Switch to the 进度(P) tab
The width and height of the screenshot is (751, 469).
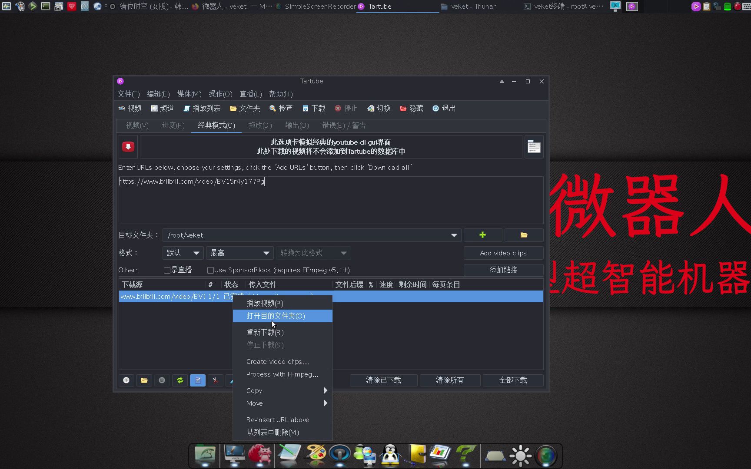pos(173,125)
